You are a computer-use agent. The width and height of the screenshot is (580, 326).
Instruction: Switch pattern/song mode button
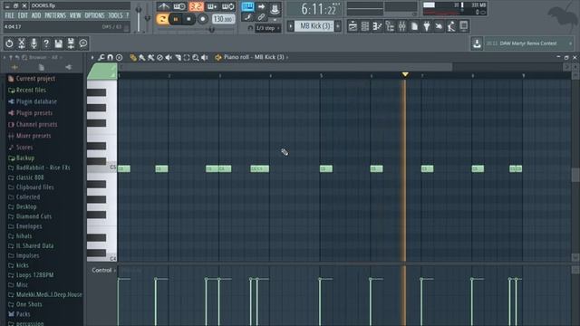click(x=162, y=19)
